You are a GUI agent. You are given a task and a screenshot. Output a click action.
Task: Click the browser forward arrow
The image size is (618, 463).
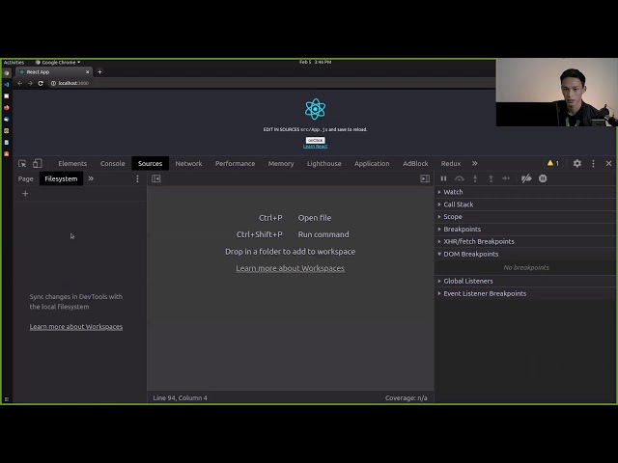click(x=30, y=84)
